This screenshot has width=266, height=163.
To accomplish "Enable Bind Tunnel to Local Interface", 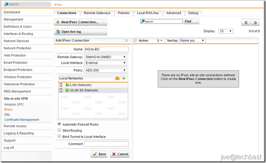I will pyautogui.click(x=59, y=136).
